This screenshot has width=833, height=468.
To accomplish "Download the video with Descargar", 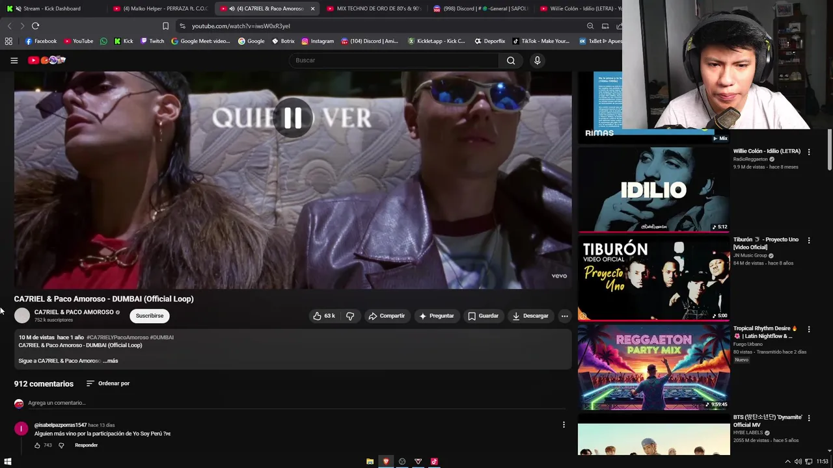I will coord(530,316).
